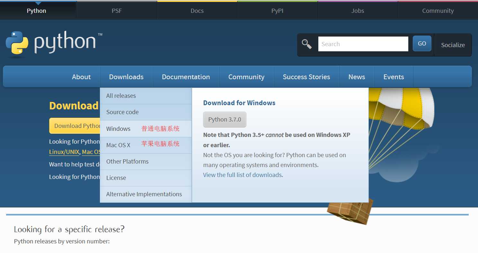Open the About navigation menu
The height and width of the screenshot is (253, 478).
81,77
